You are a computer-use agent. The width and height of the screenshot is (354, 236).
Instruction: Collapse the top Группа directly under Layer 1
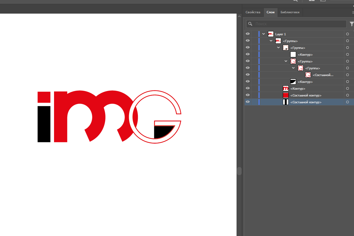271,41
